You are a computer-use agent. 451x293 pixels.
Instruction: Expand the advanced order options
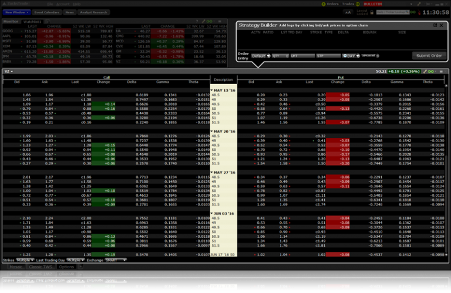(x=371, y=56)
